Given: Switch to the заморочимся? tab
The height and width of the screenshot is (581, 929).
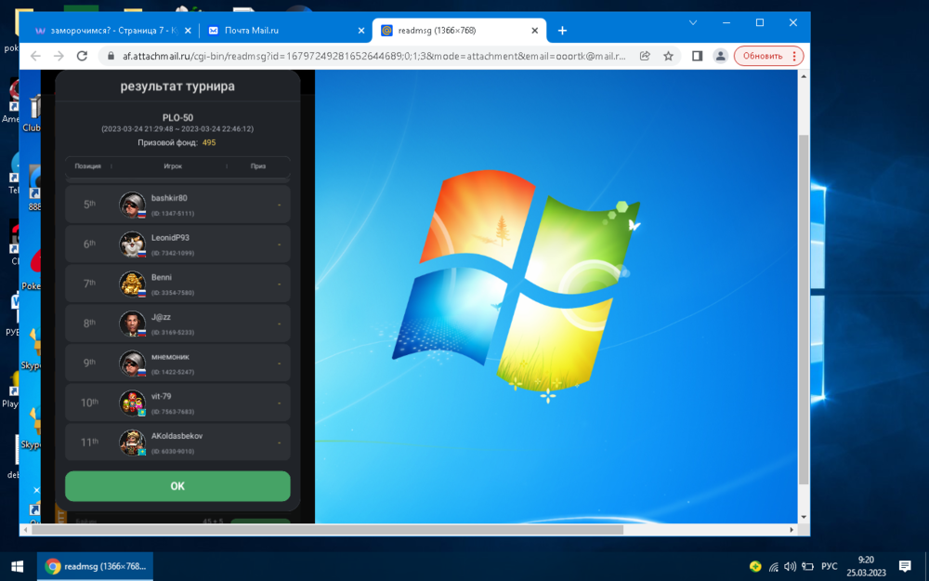Looking at the screenshot, I should [x=107, y=31].
